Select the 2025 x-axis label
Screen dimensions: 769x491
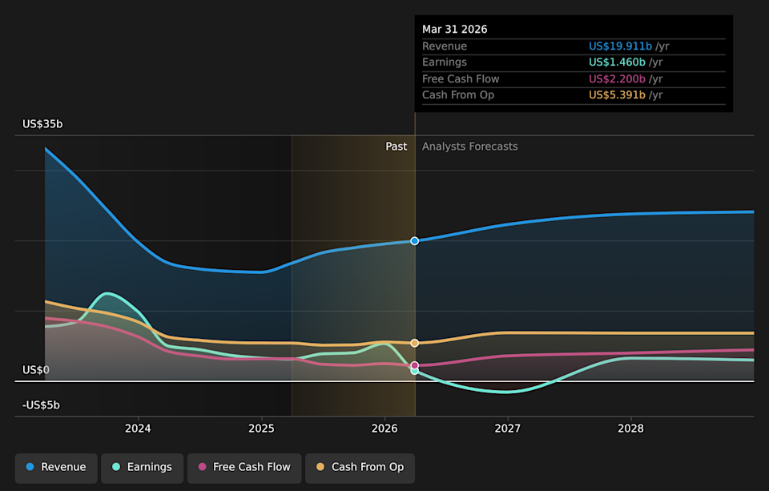tap(261, 429)
